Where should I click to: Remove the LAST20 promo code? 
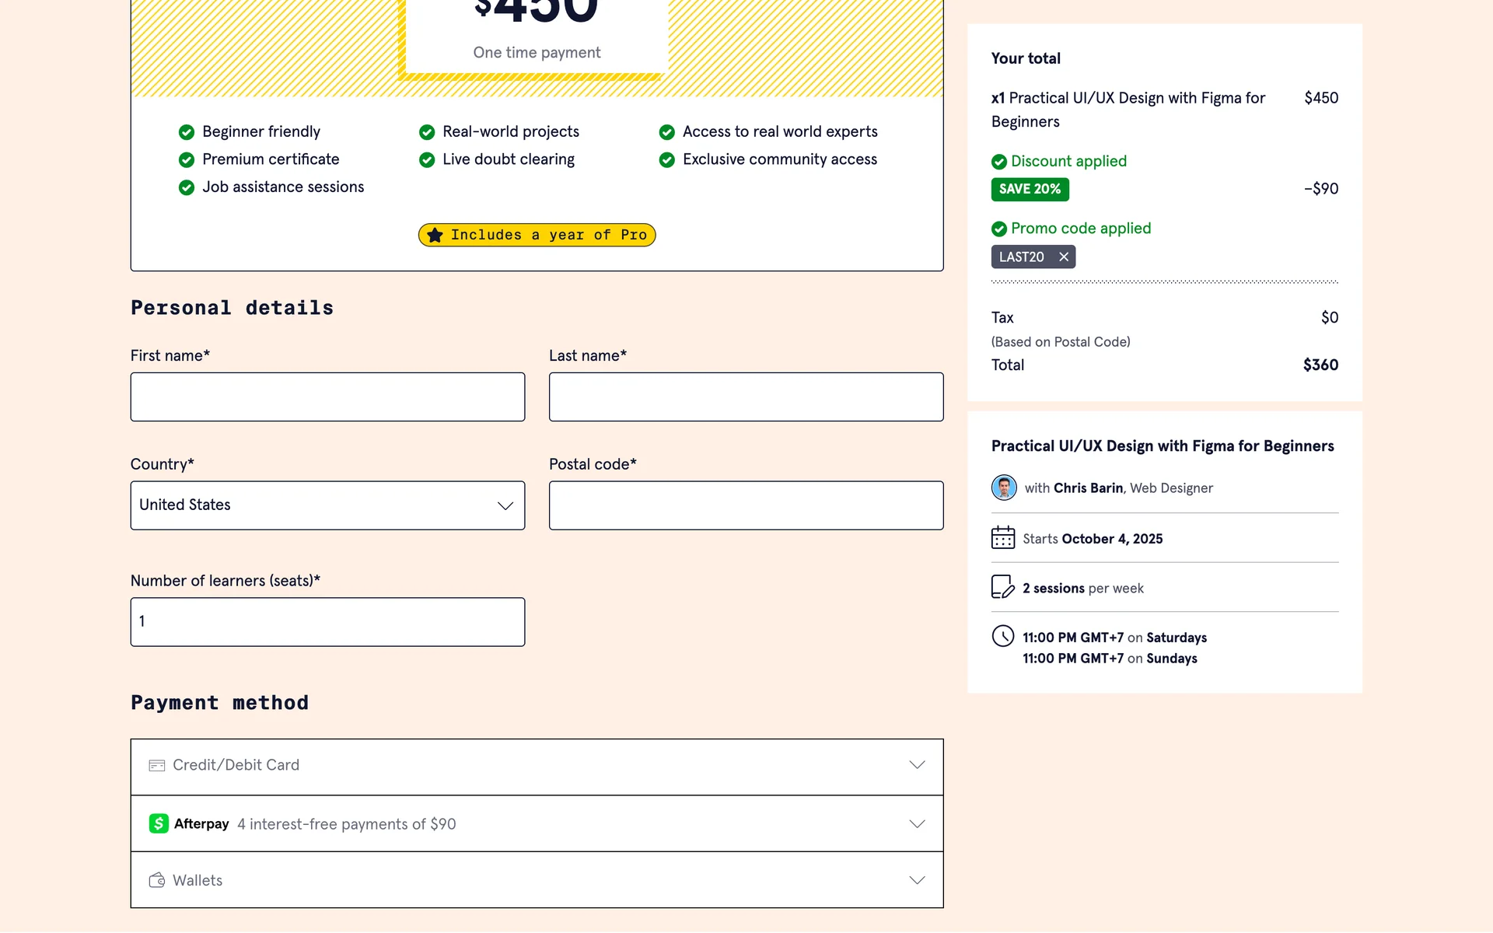[x=1064, y=257]
